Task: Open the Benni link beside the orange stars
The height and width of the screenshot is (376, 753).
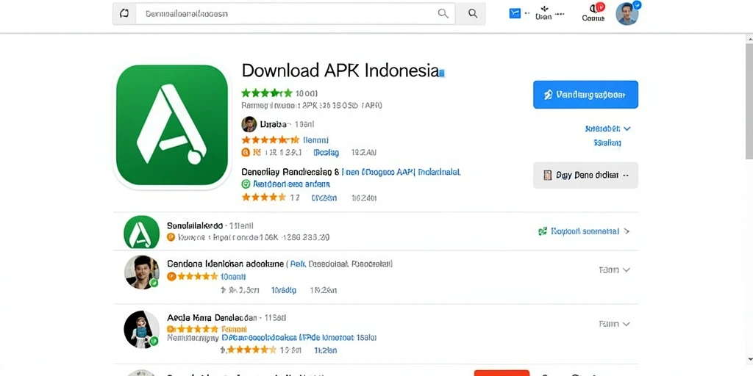Action: click(x=316, y=140)
